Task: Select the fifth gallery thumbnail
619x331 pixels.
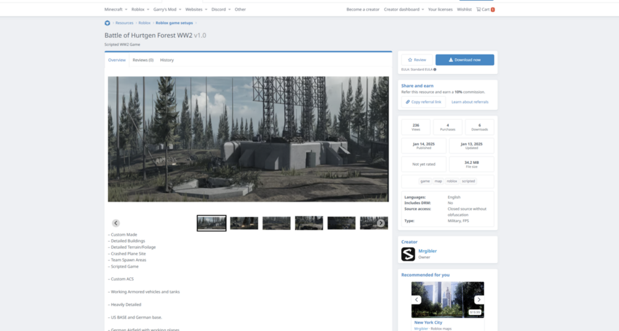Action: point(342,223)
